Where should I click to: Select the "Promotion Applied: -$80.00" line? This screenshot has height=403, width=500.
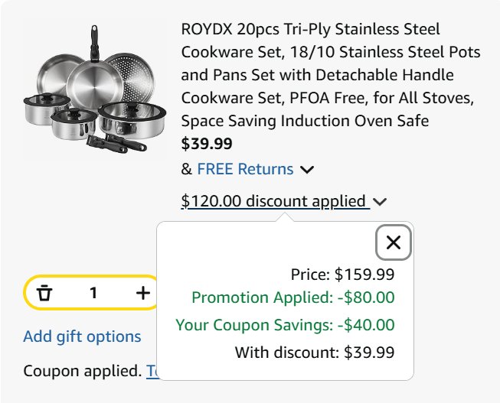coord(292,297)
